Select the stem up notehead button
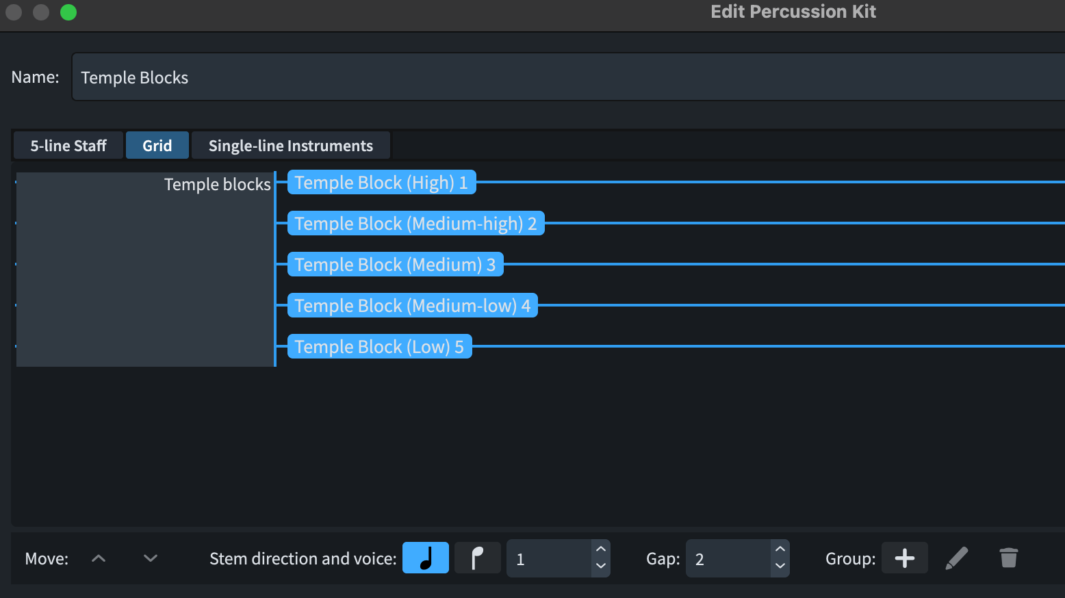 click(425, 558)
